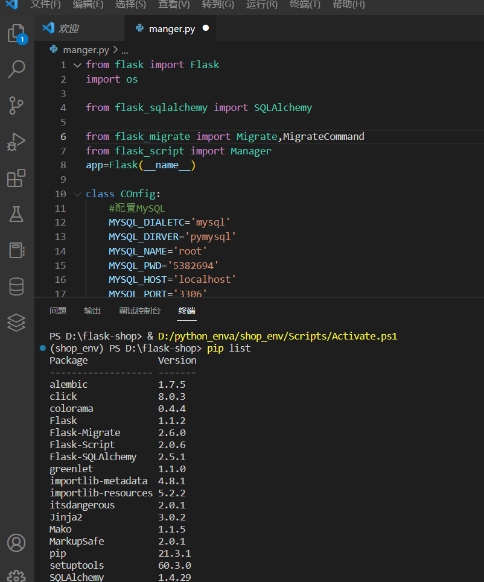Open the notebook icon view in activity bar
The image size is (484, 582).
pyautogui.click(x=16, y=250)
